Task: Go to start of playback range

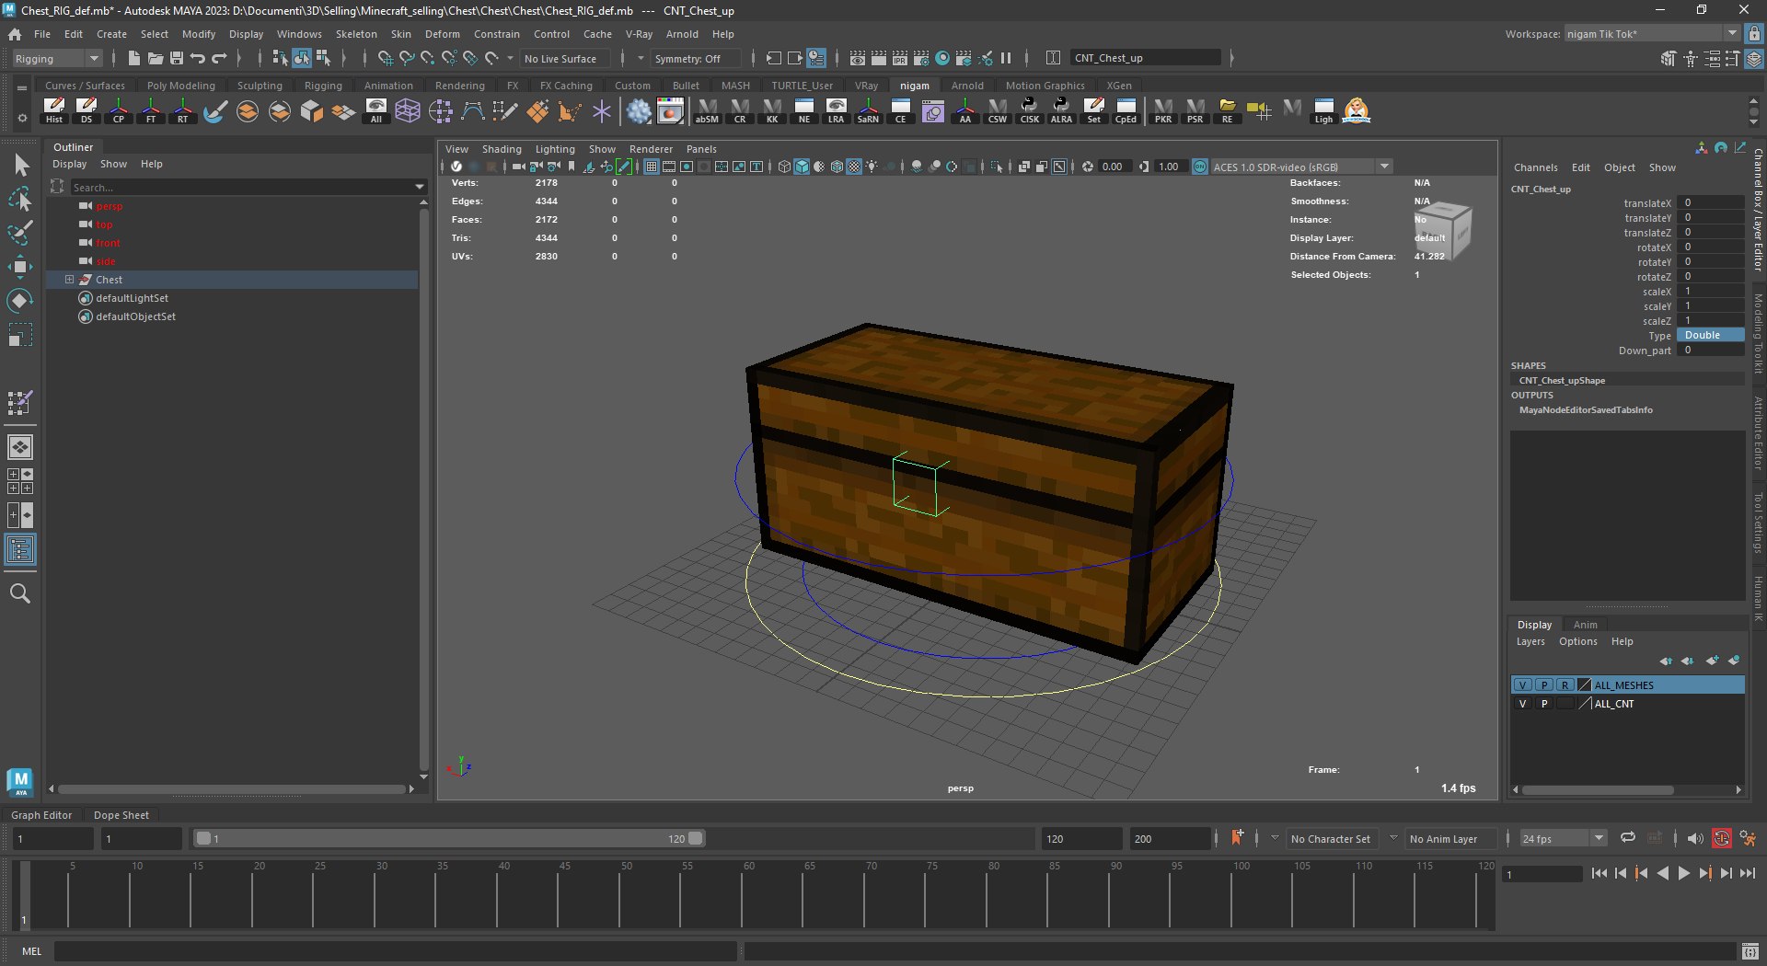Action: coord(1599,873)
